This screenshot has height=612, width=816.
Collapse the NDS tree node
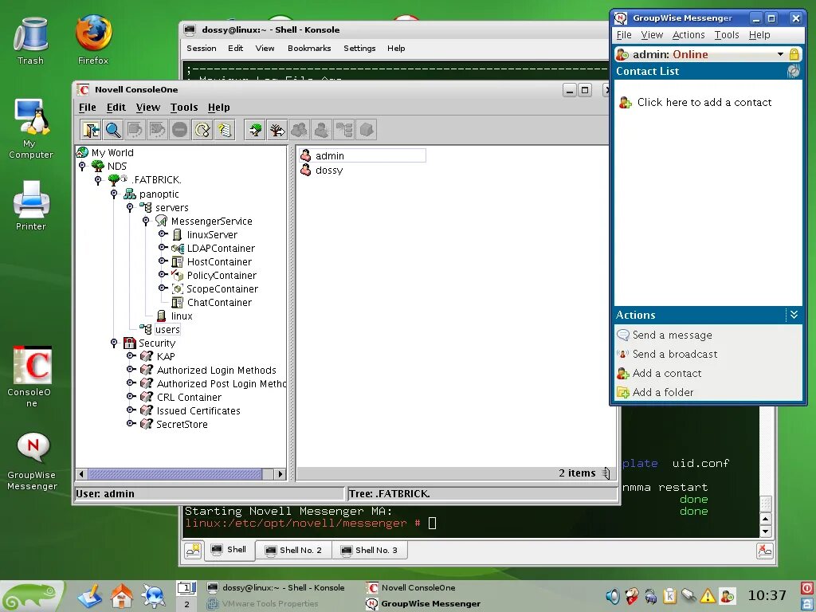point(82,166)
